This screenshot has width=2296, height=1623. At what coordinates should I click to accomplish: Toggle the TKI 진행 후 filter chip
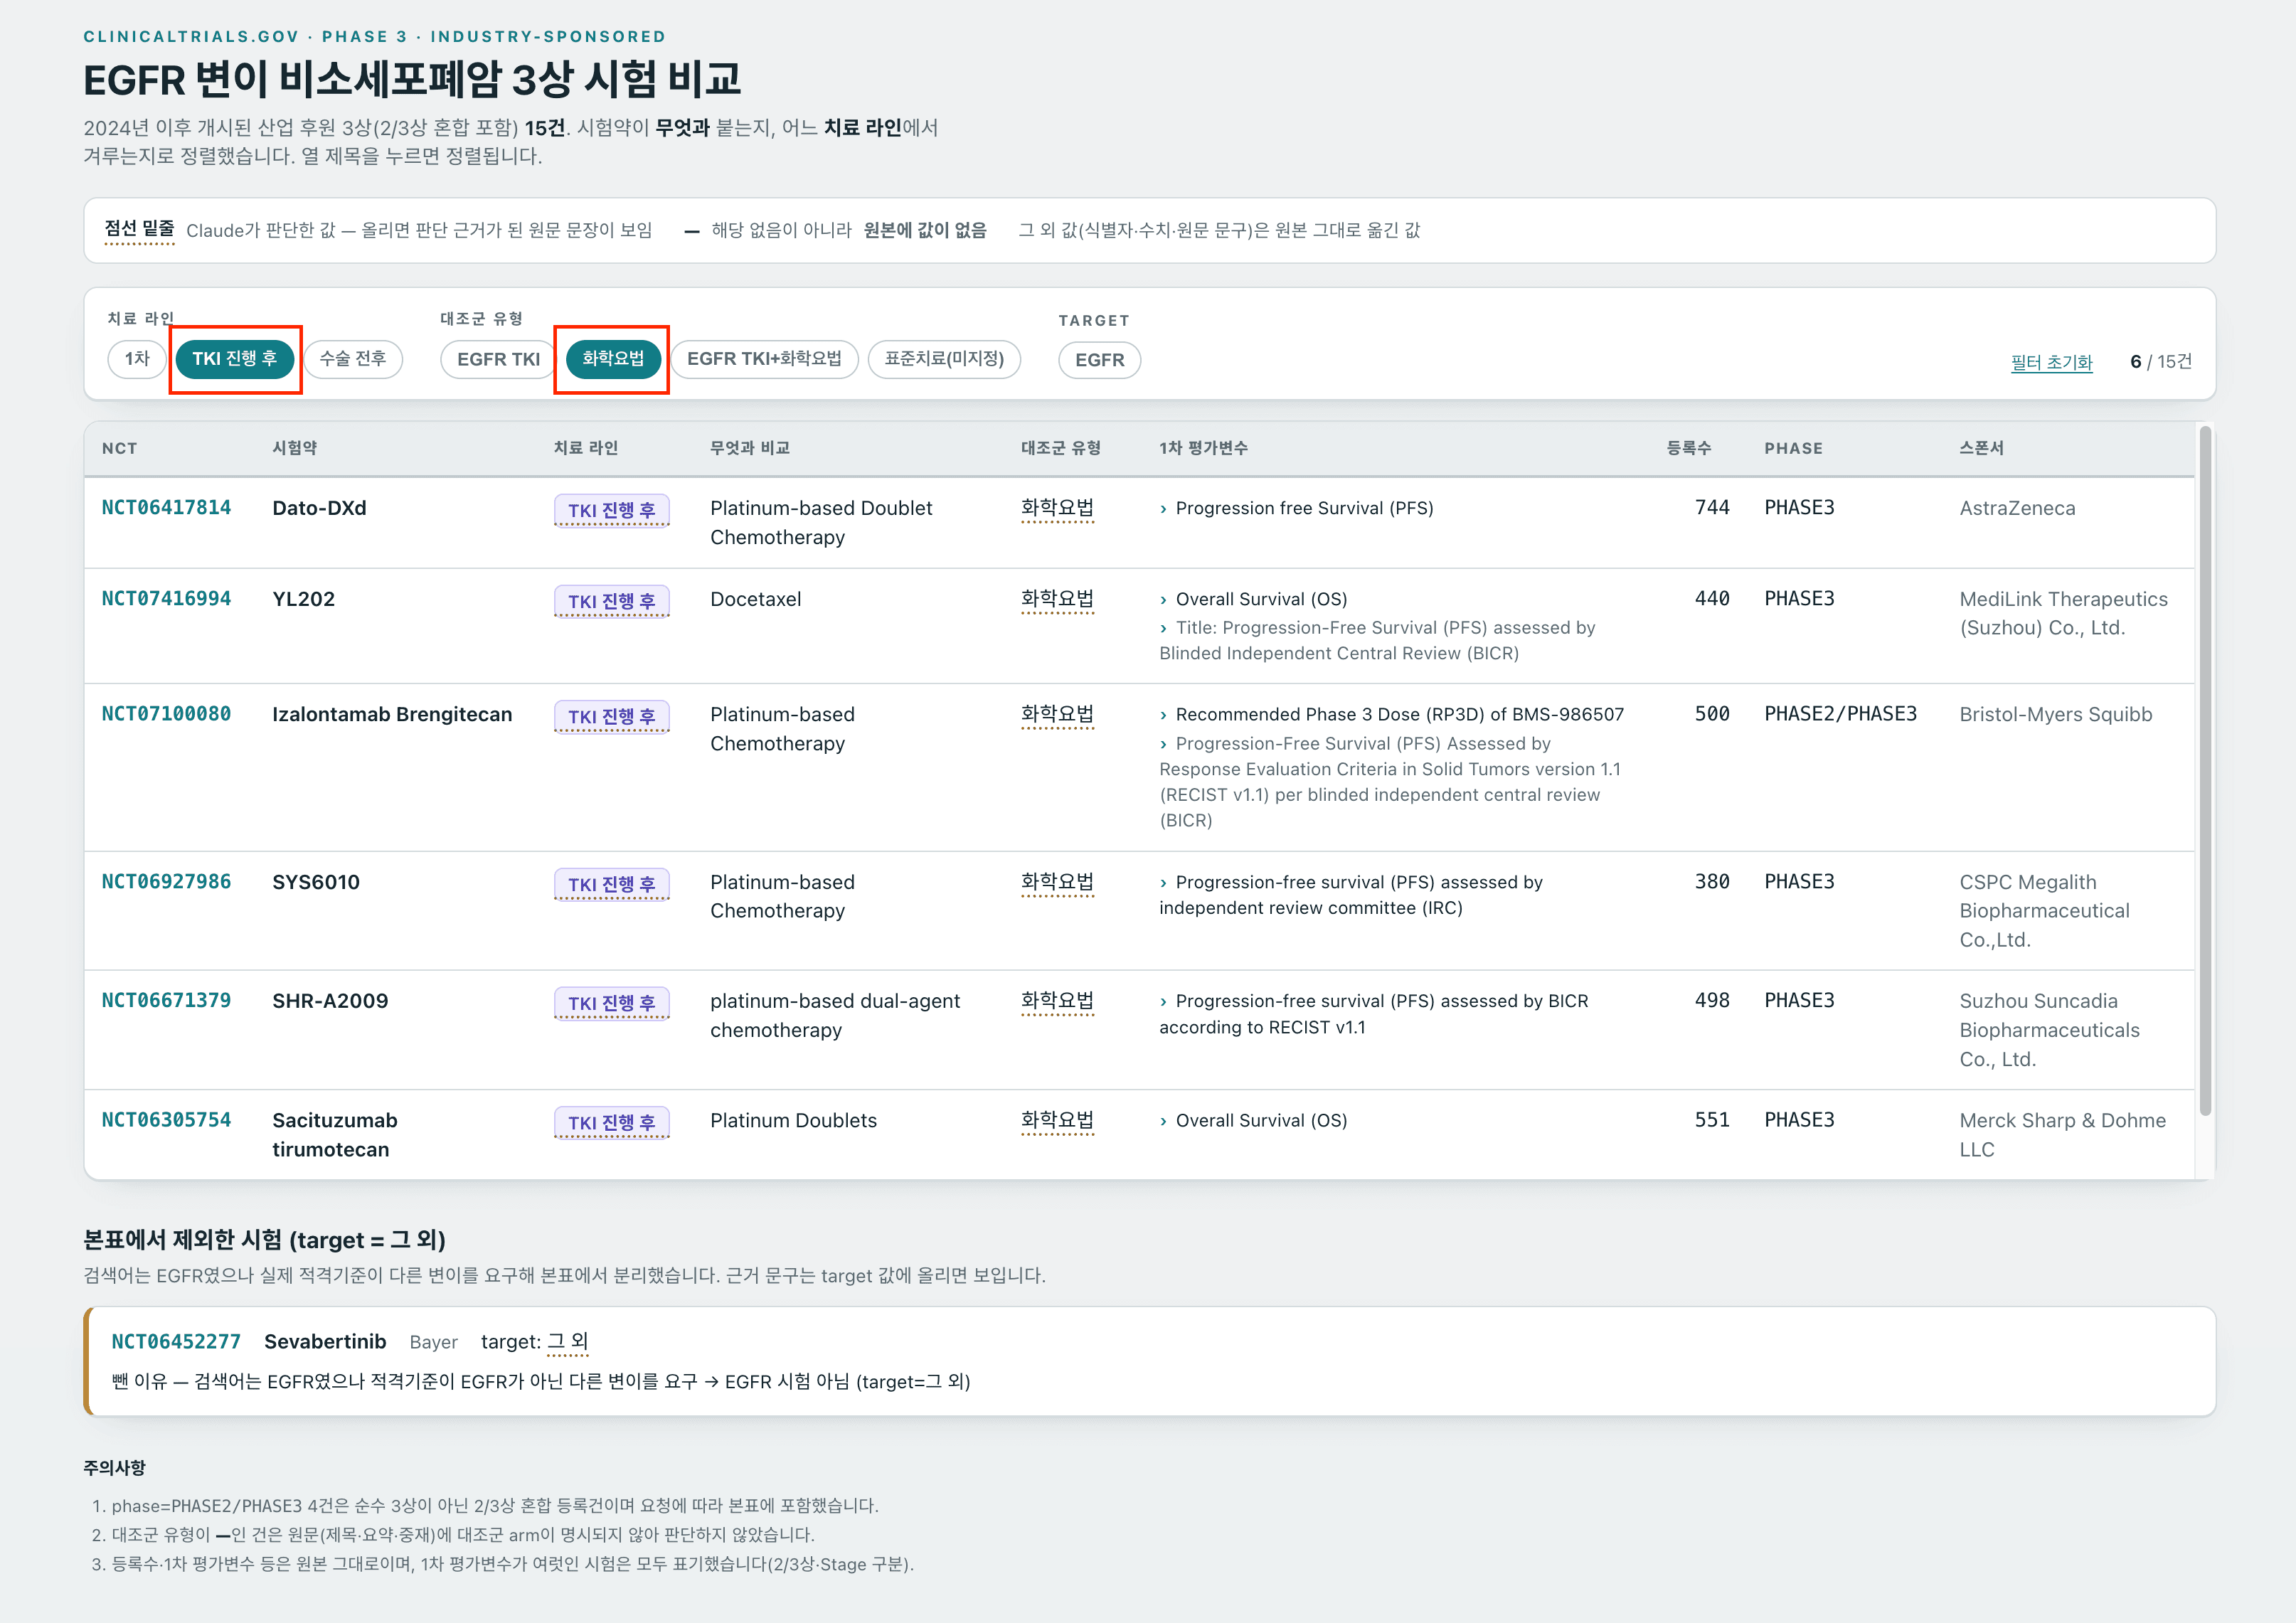235,359
